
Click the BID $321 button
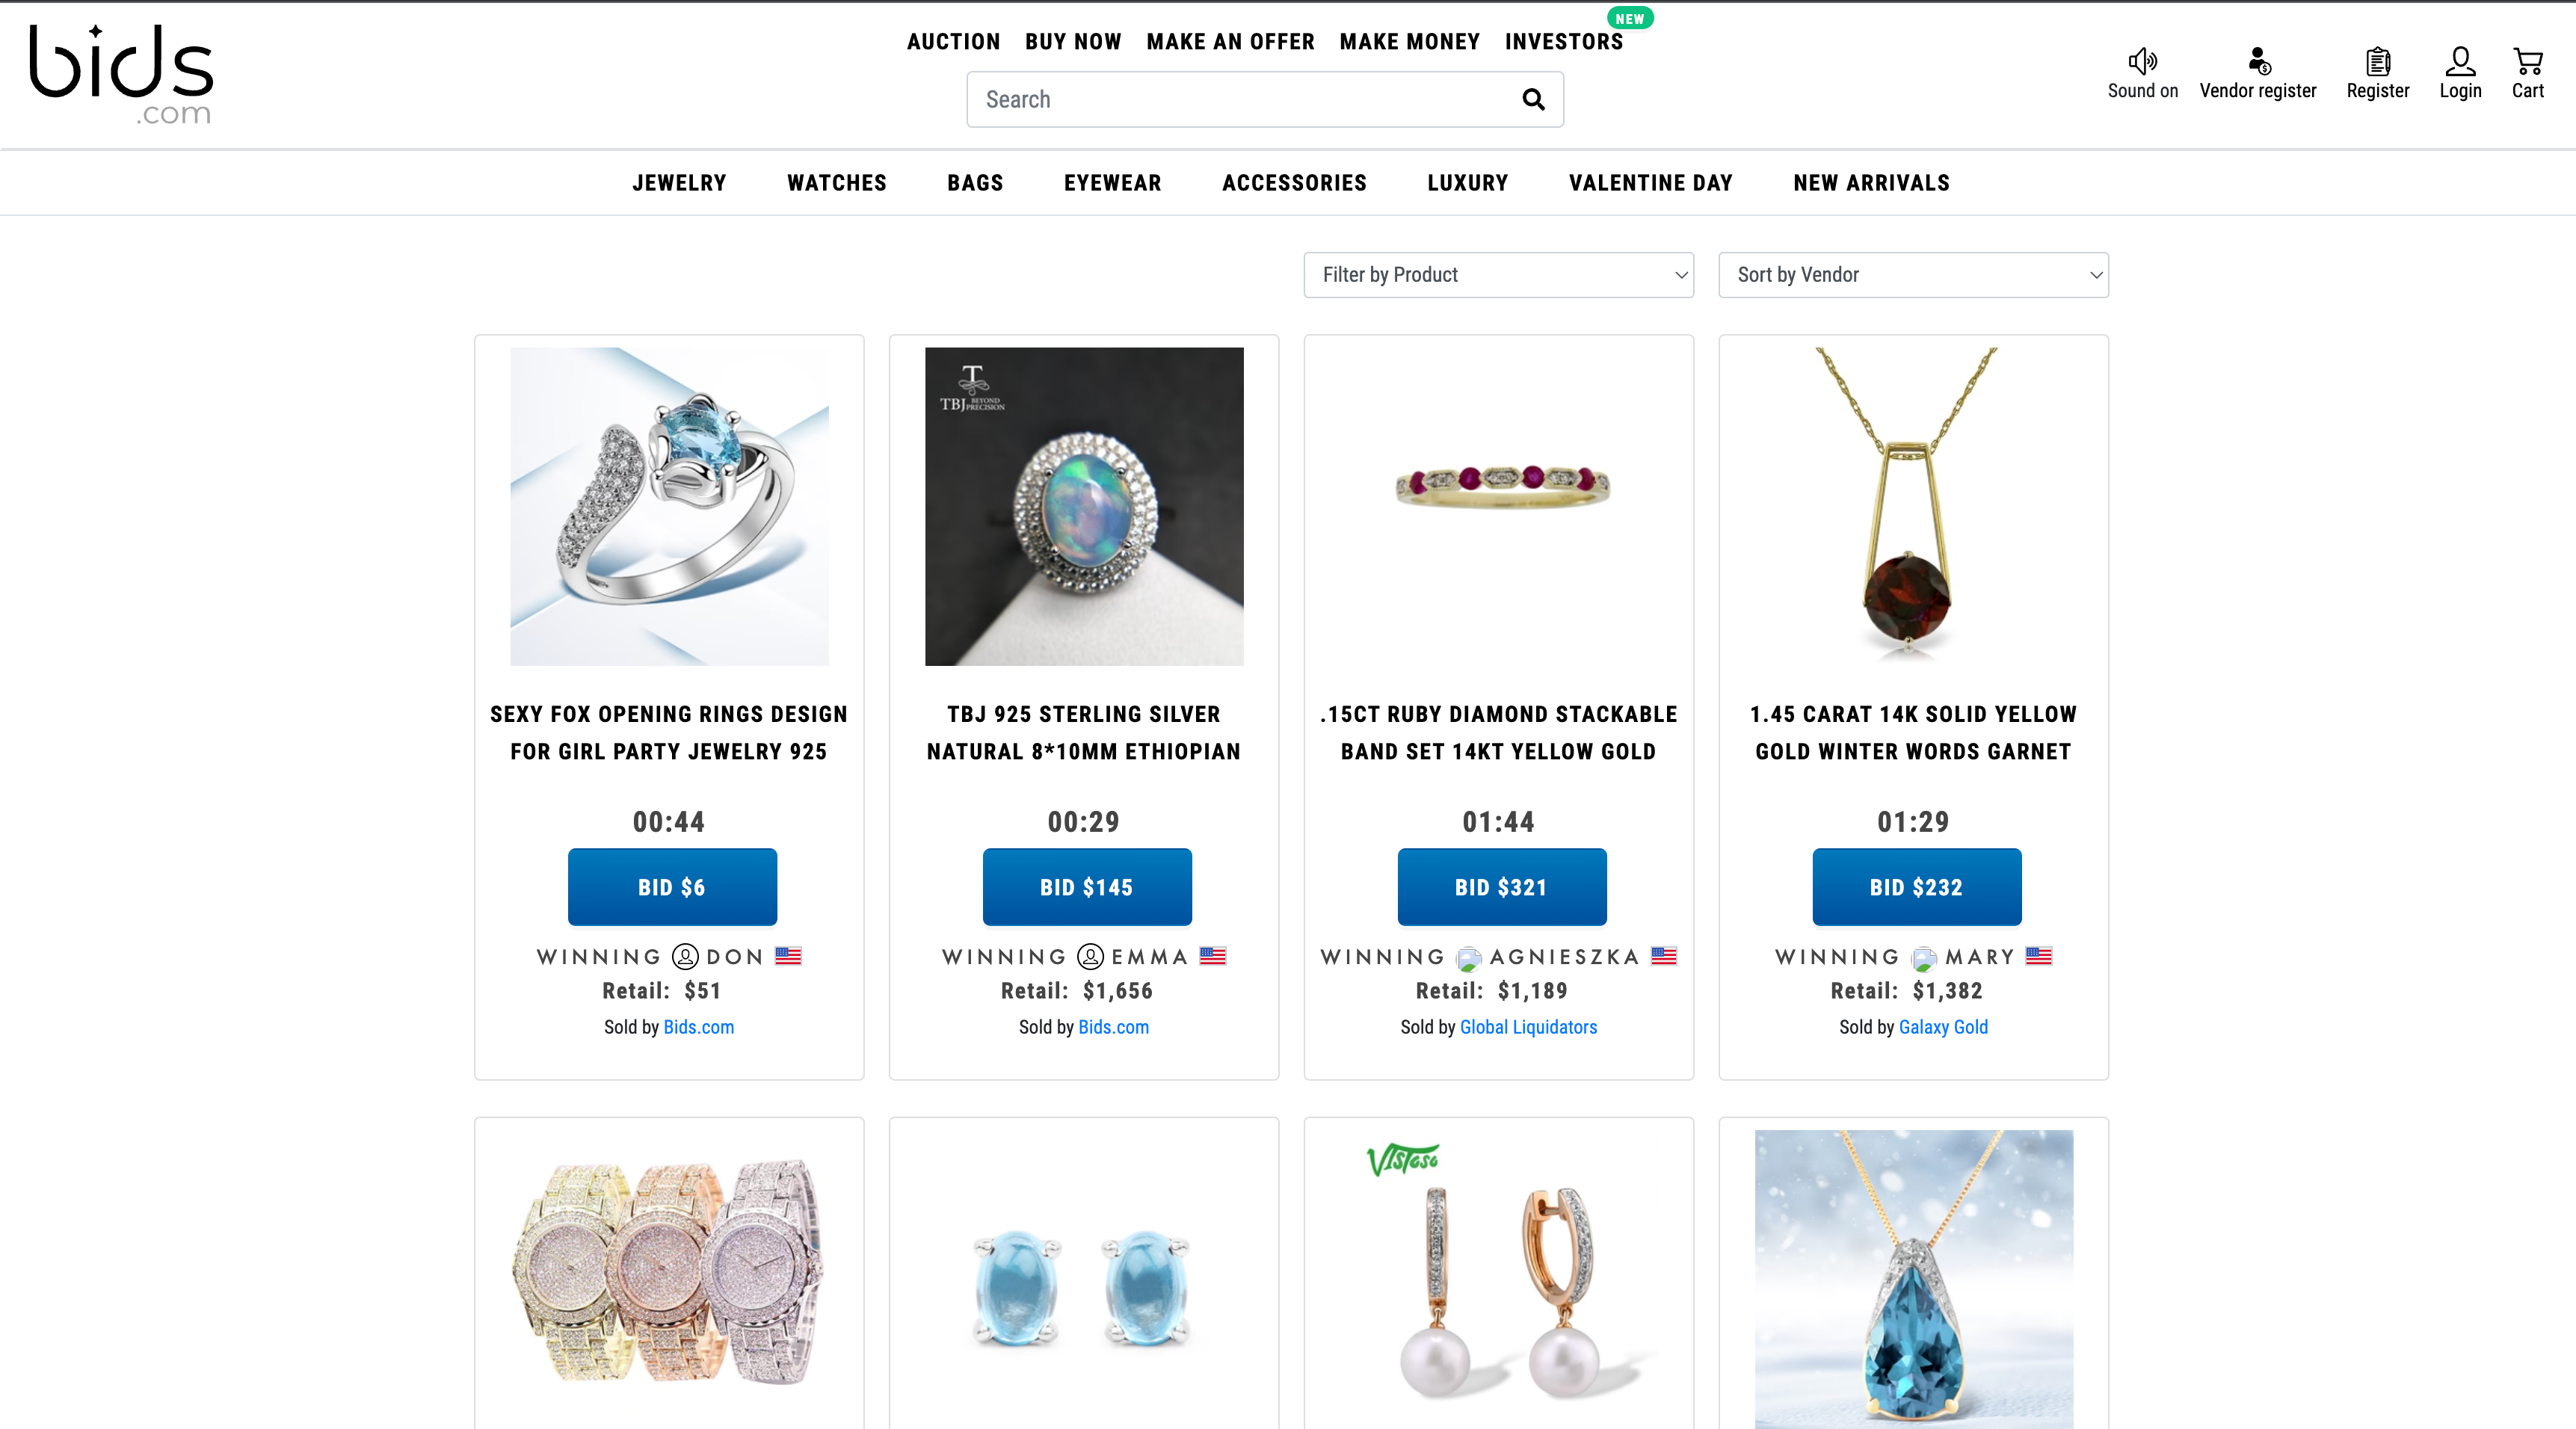1502,887
